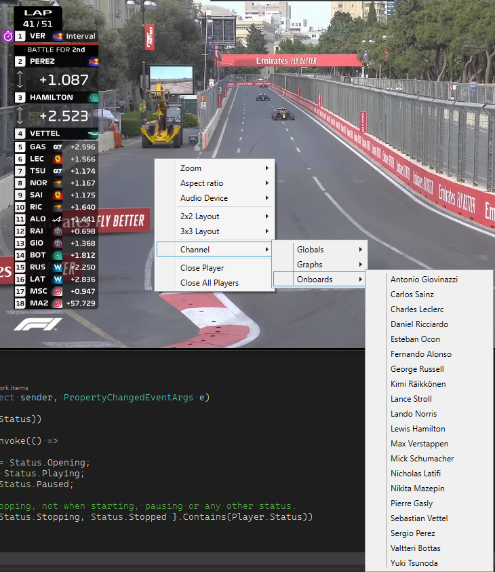Screen dimensions: 495x572
Task: Open the Graphs submenu
Action: click(319, 265)
